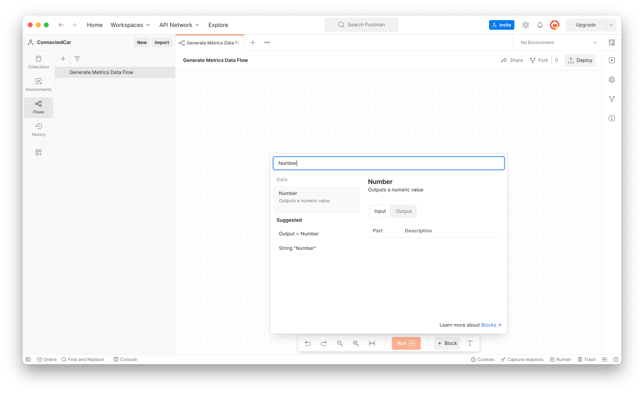Open Flows in the sidebar
Image resolution: width=644 pixels, height=394 pixels.
pos(39,107)
